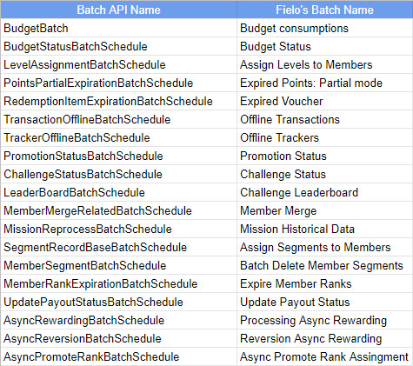Click AsyncReversionBatchSchedule
413x366 pixels.
[x=83, y=339]
